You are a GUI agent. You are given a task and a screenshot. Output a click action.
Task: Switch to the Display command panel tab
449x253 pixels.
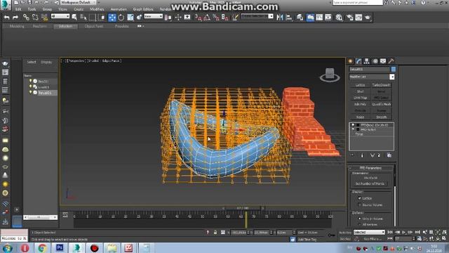pos(383,61)
